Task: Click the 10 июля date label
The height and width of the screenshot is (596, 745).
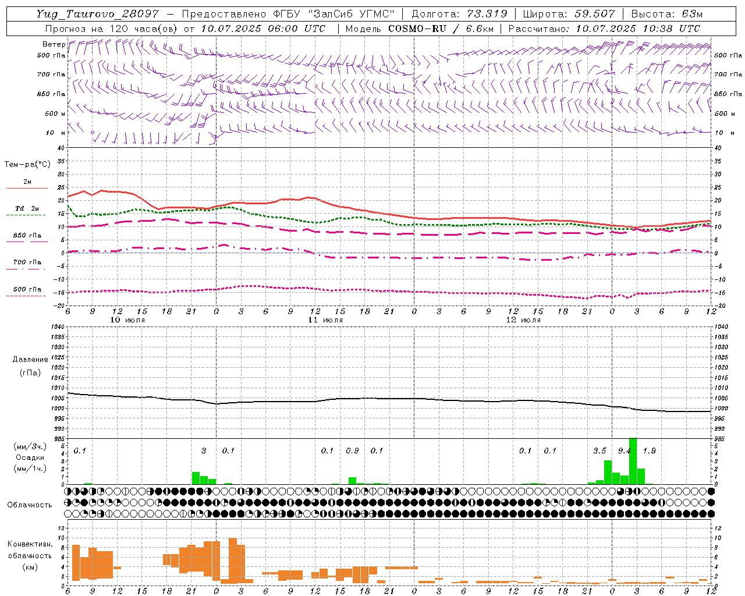Action: coord(127,320)
